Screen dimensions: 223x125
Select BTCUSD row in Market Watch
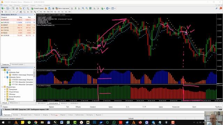click(18, 20)
